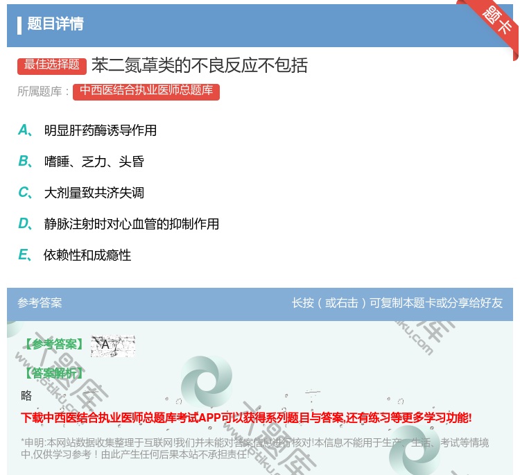The image size is (520, 475).
Task: Select option B 嗜睡、乏力、头昏
Action: tap(81, 162)
